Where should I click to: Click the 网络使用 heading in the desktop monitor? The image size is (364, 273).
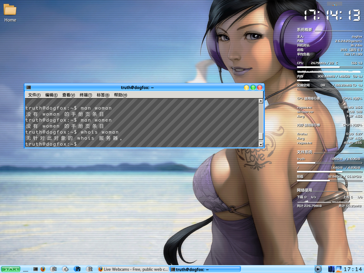click(x=304, y=190)
